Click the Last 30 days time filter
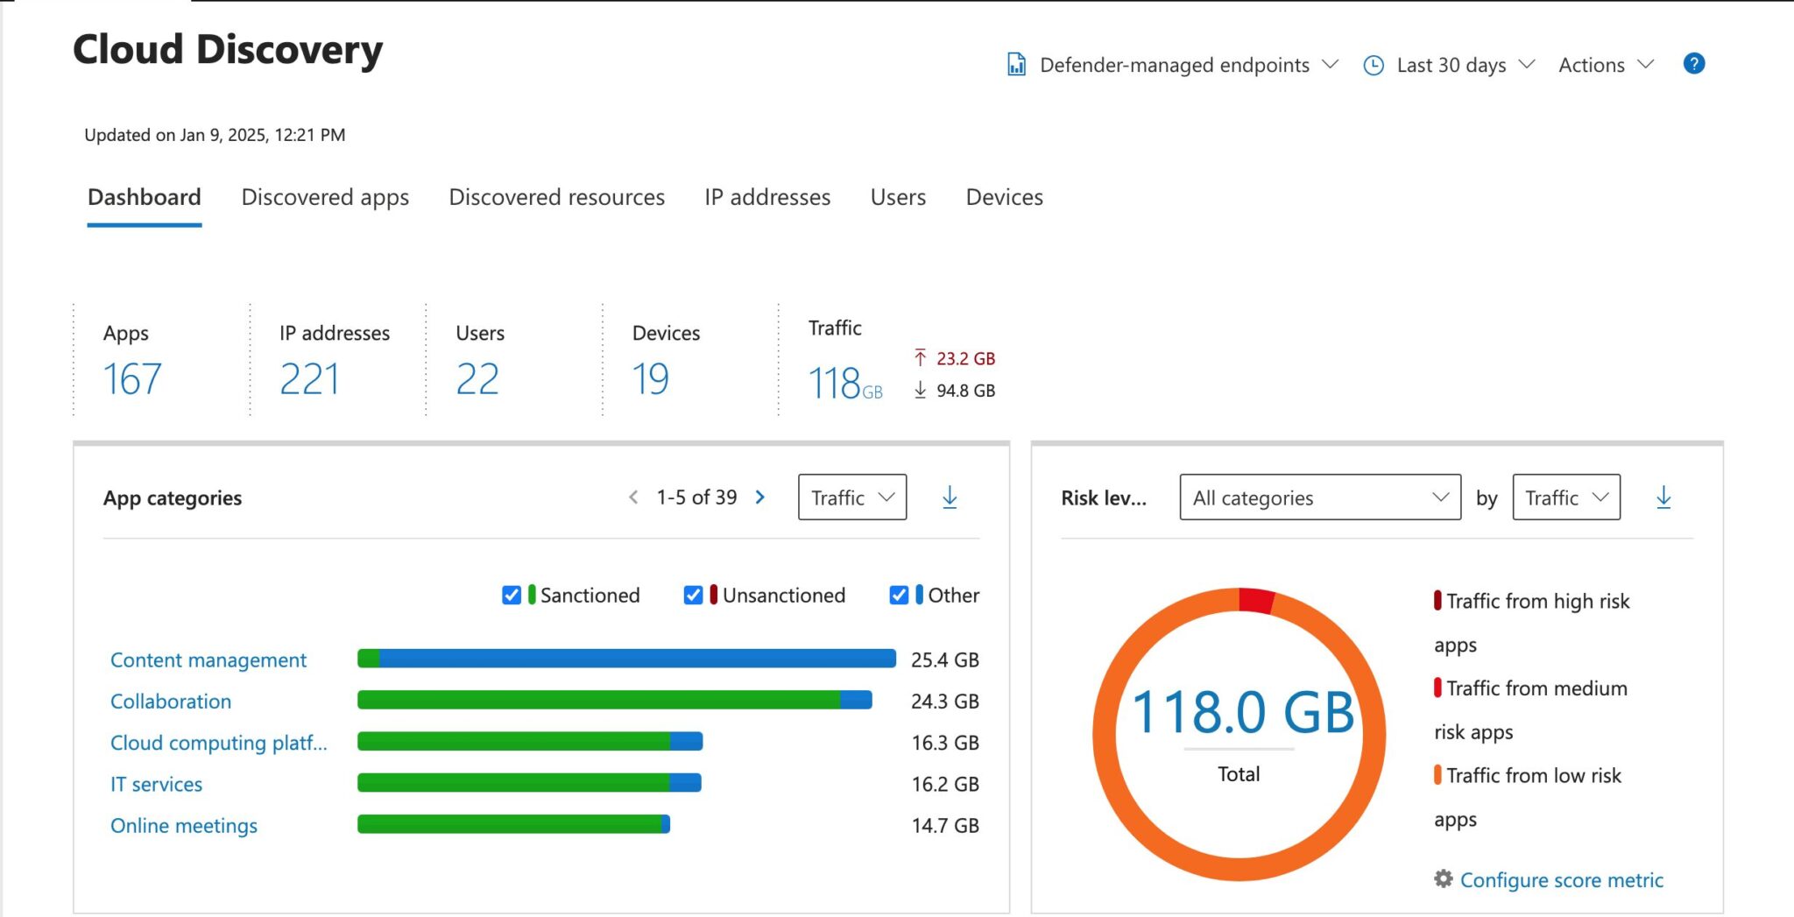 click(x=1451, y=65)
